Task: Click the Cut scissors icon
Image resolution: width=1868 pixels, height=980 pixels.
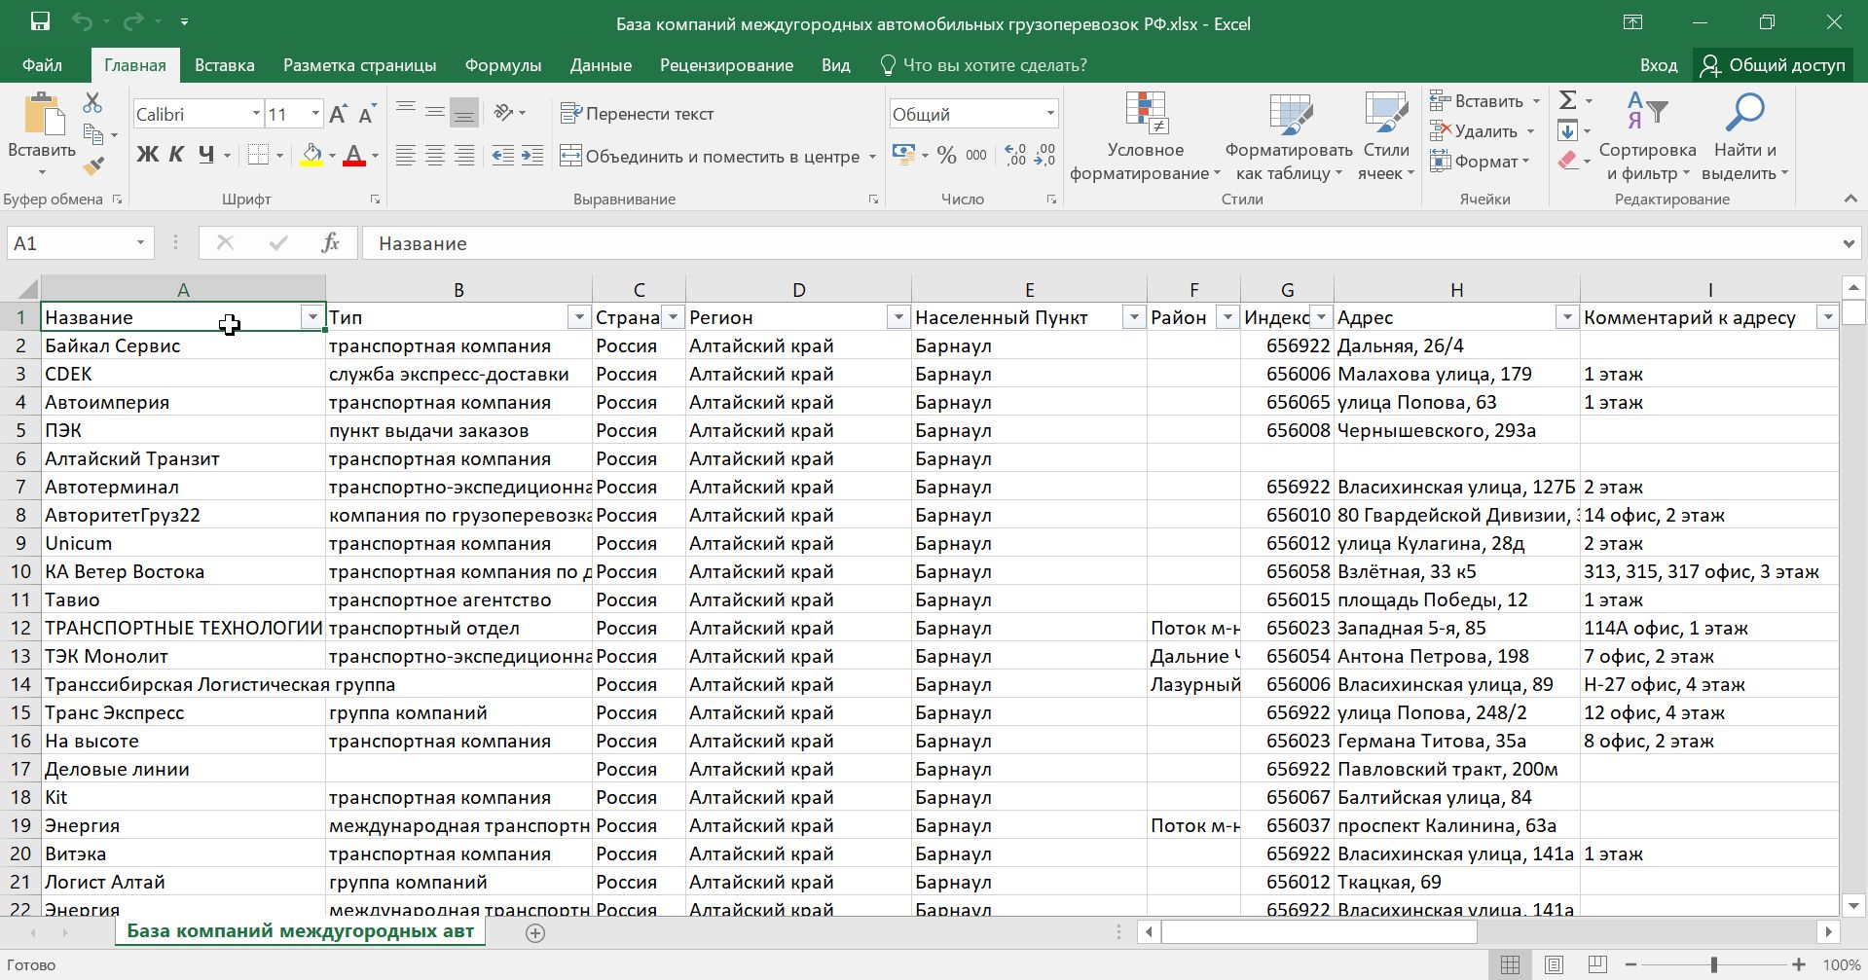Action: [92, 102]
